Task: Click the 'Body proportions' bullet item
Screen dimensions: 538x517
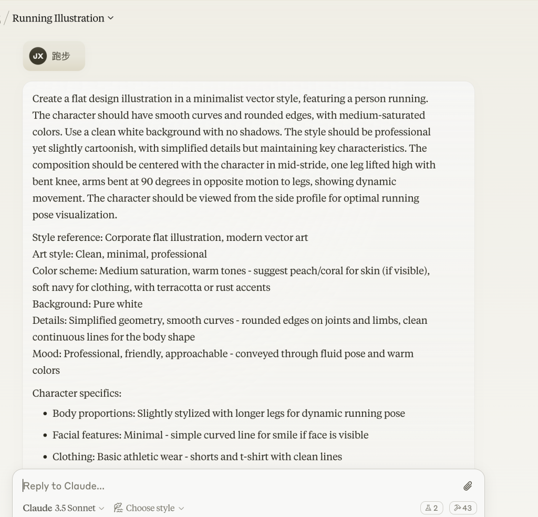Action: point(229,413)
